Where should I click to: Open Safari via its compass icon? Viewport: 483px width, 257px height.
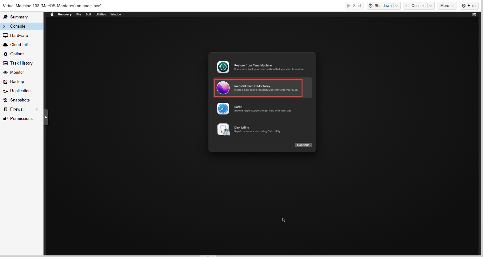(x=223, y=108)
